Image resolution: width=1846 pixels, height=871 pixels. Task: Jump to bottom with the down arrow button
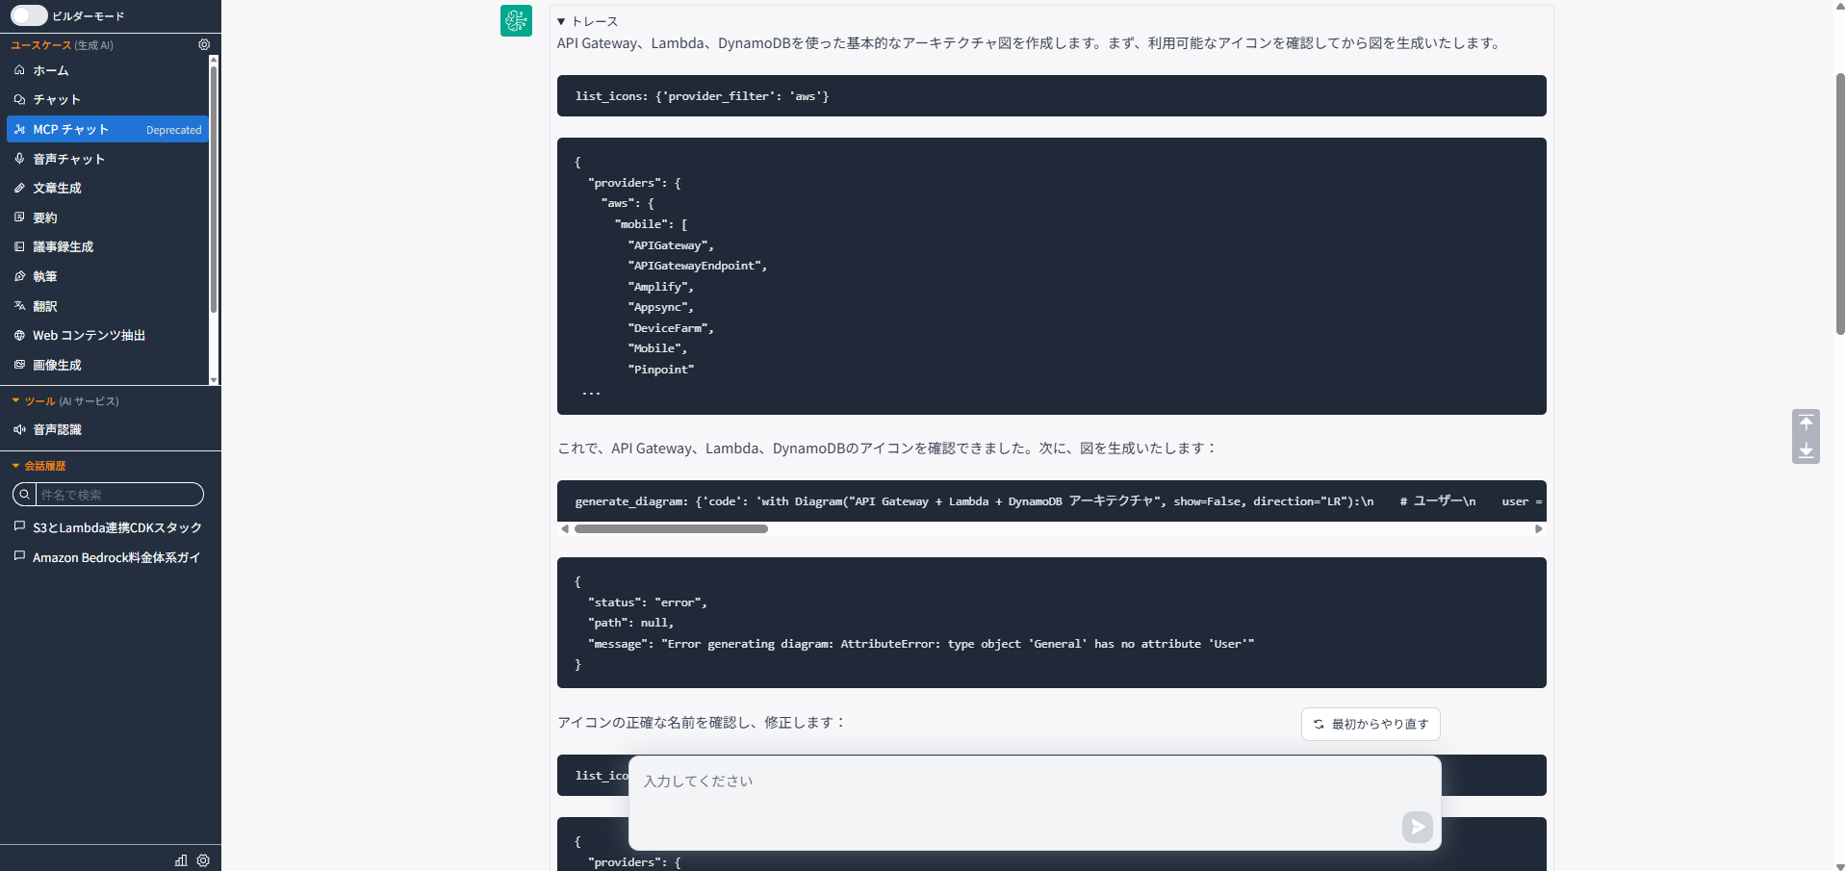[1806, 450]
